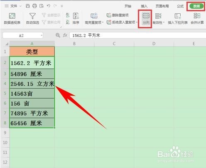Click cell containing 74895 平方米
Screen dimensions: 206x168
(32, 113)
